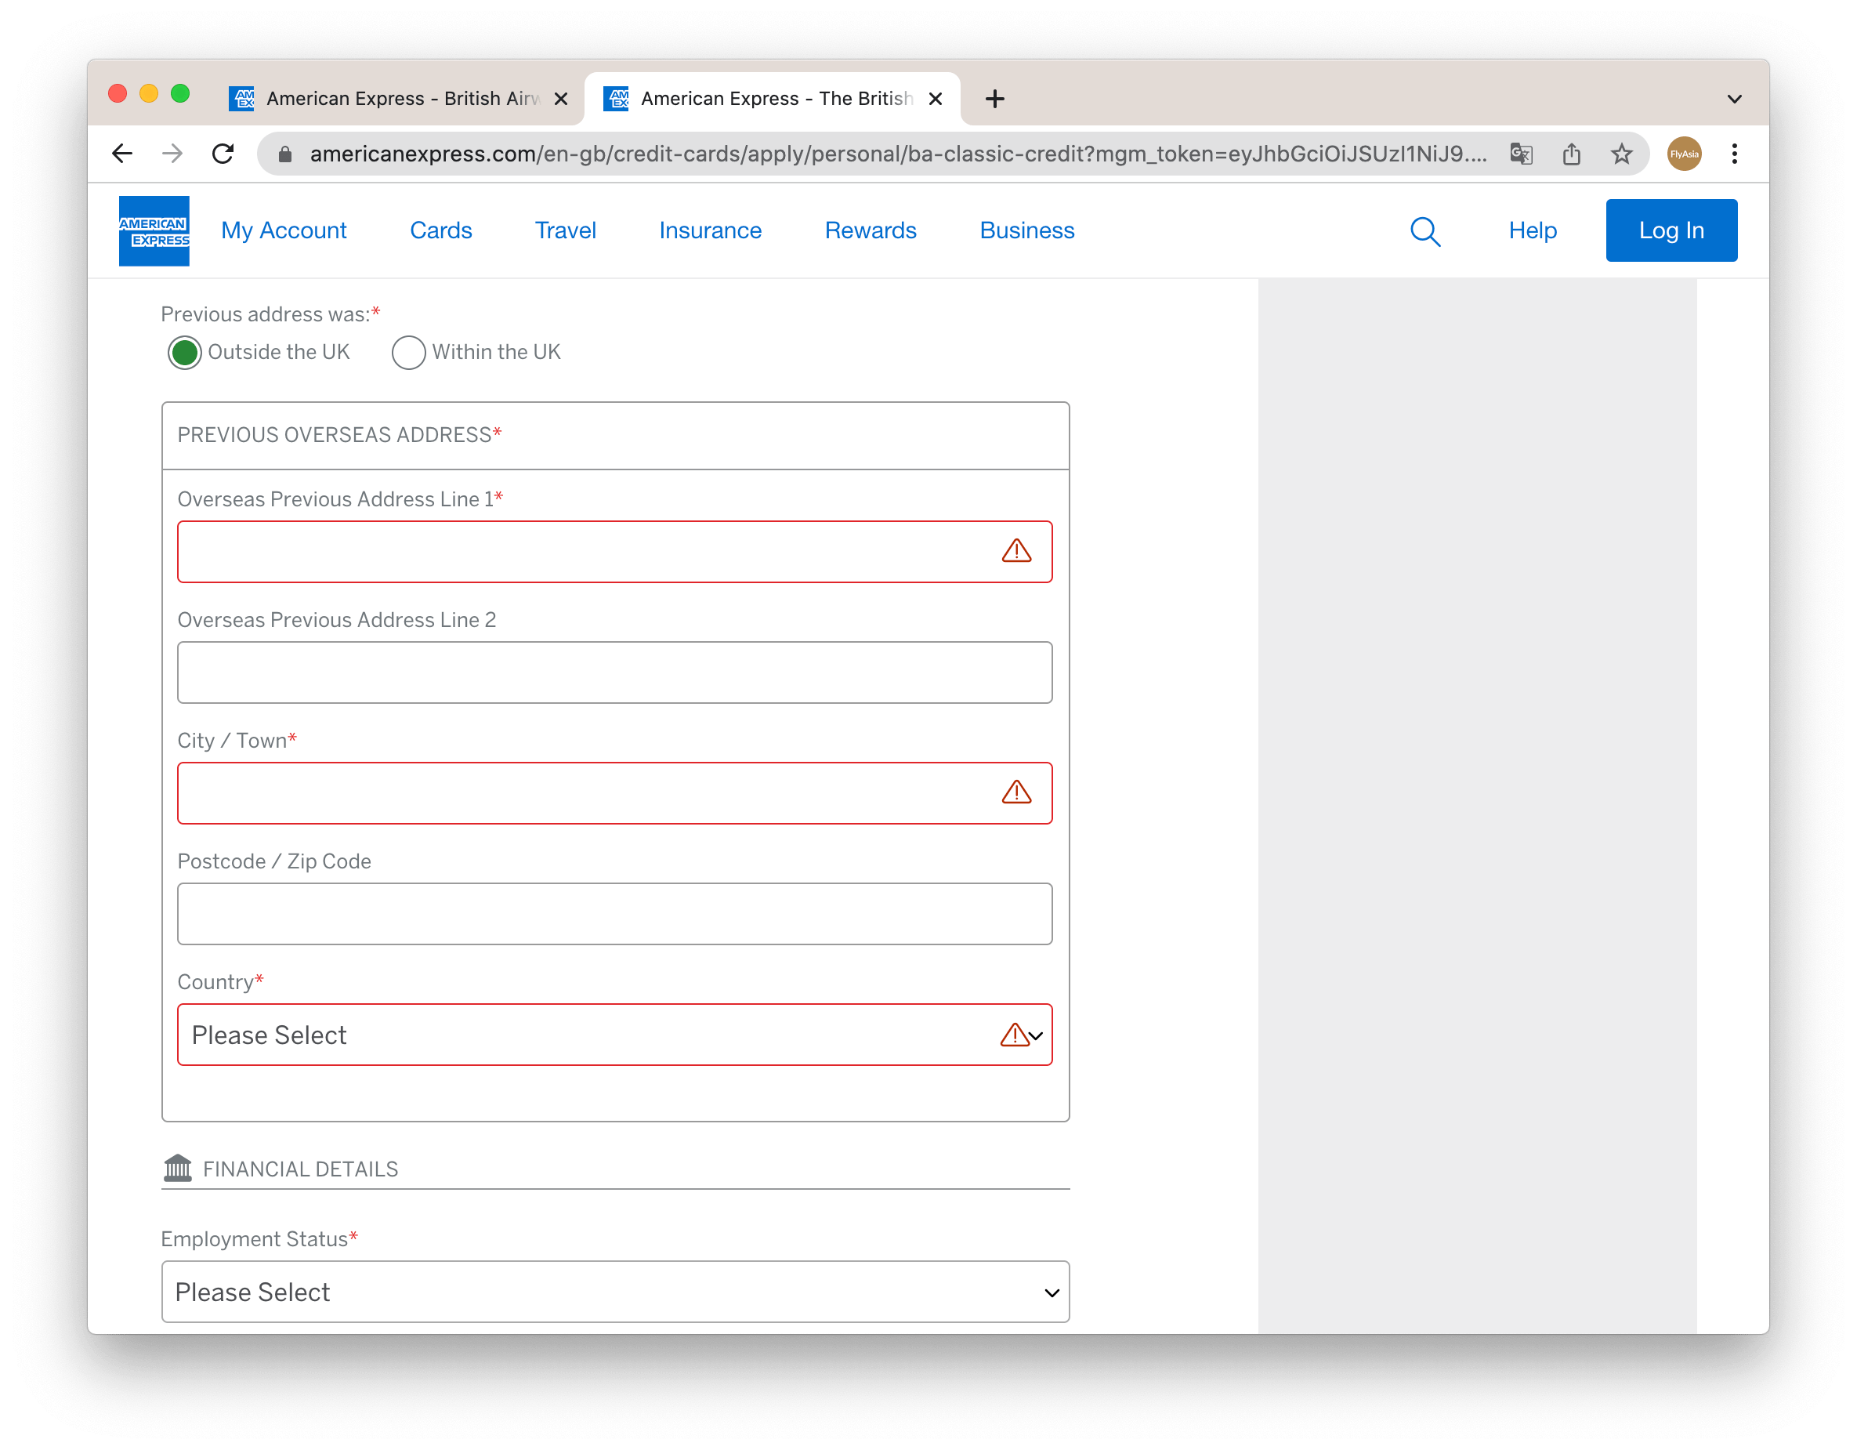Click the warning icon in Address Line 1

tap(1016, 551)
